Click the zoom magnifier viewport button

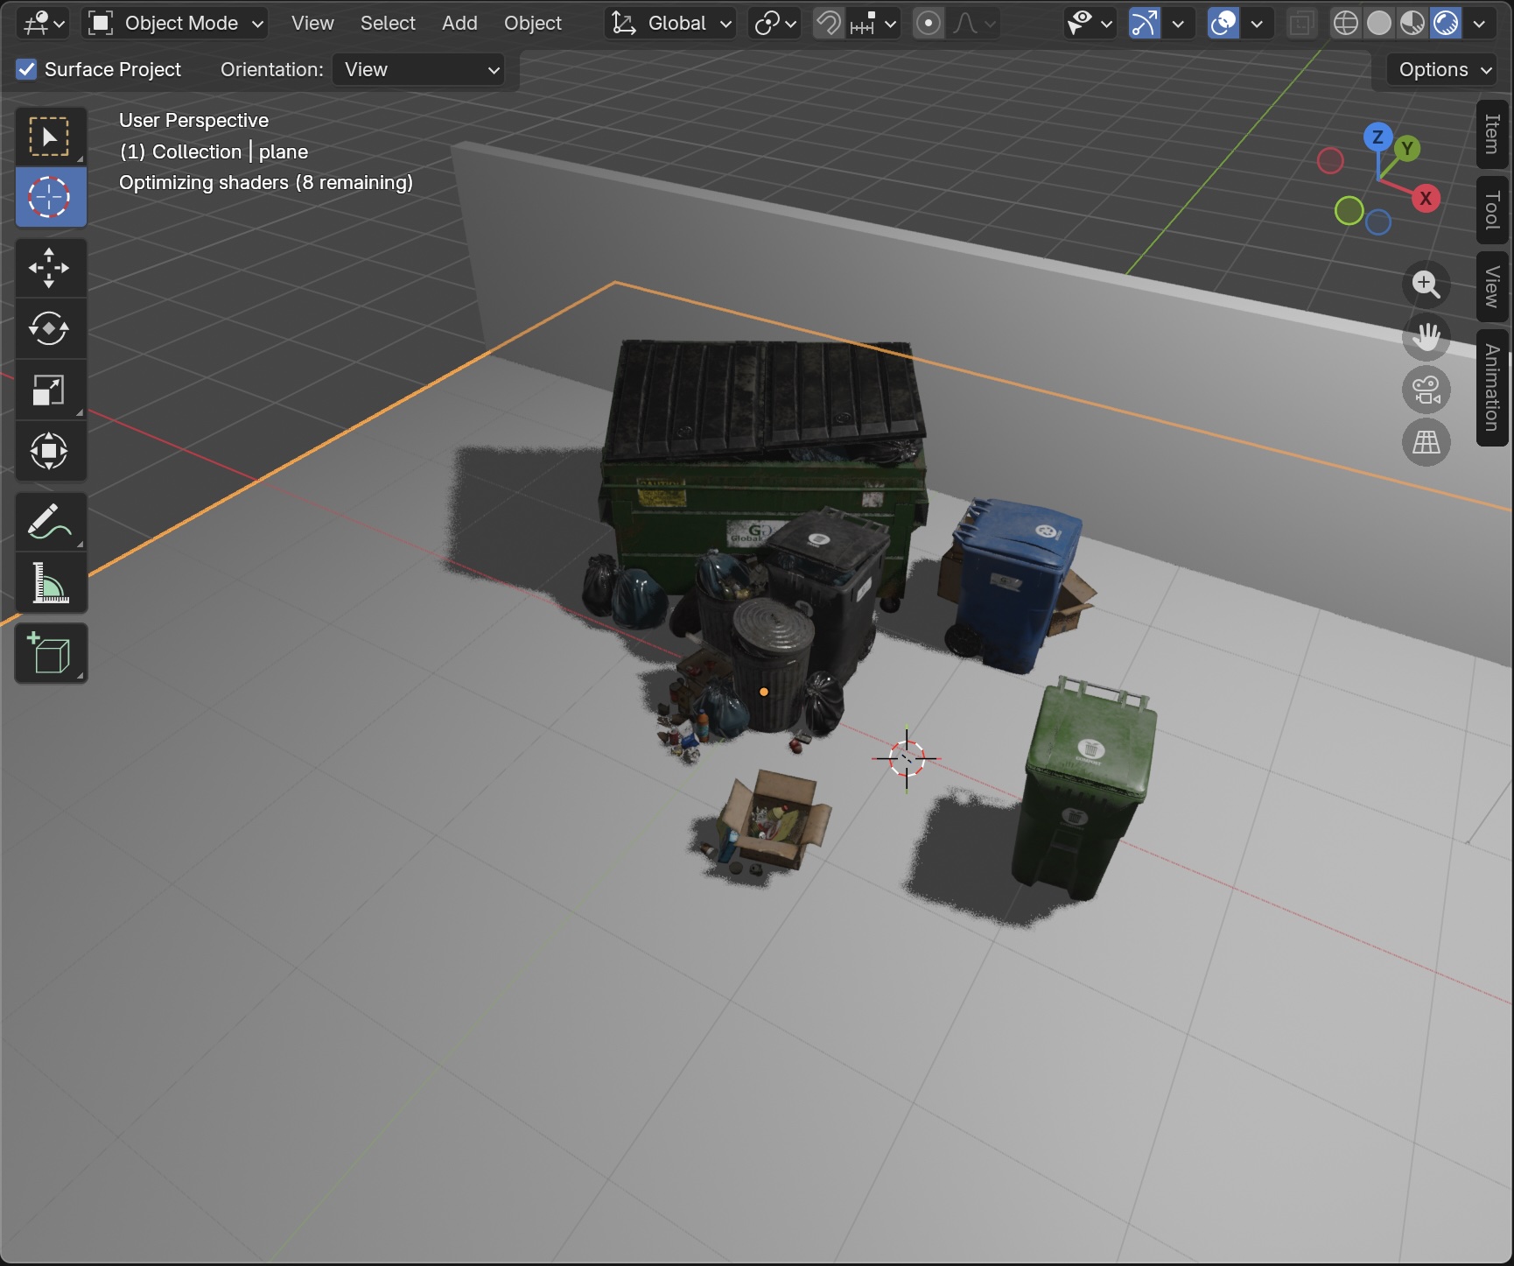click(1426, 285)
